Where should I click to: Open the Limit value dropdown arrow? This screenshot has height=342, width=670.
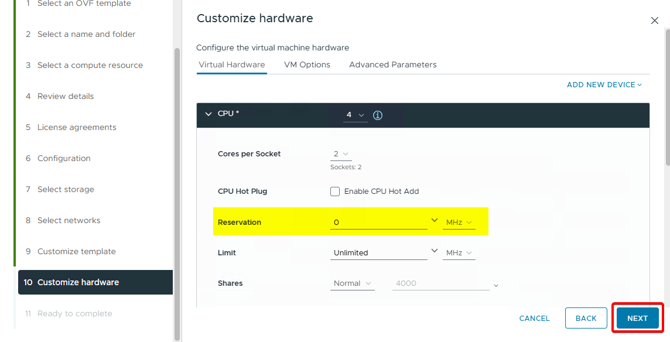434,251
